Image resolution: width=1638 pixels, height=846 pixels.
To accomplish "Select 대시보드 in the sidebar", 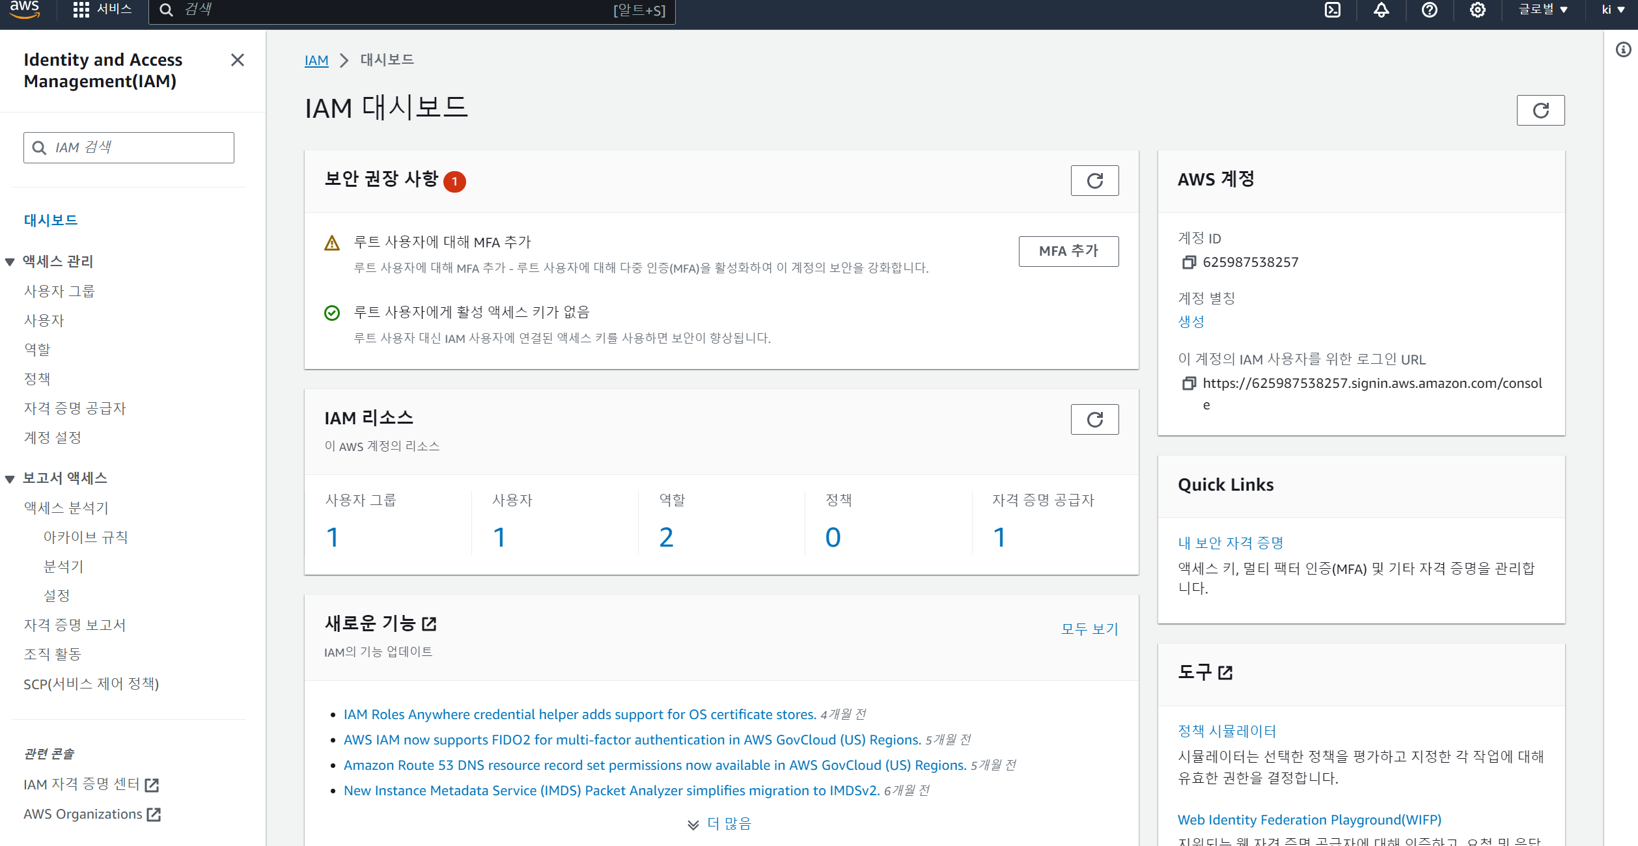I will point(51,221).
